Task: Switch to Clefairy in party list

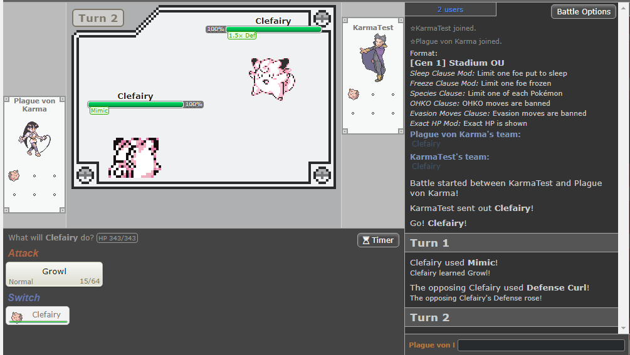Action: (x=38, y=316)
